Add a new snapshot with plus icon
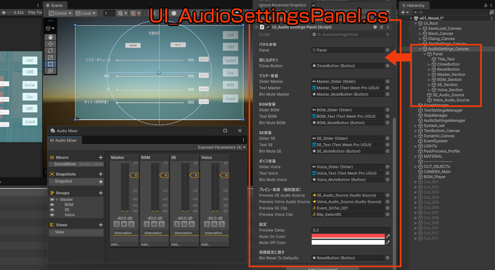This screenshot has width=495, height=270. [x=101, y=175]
